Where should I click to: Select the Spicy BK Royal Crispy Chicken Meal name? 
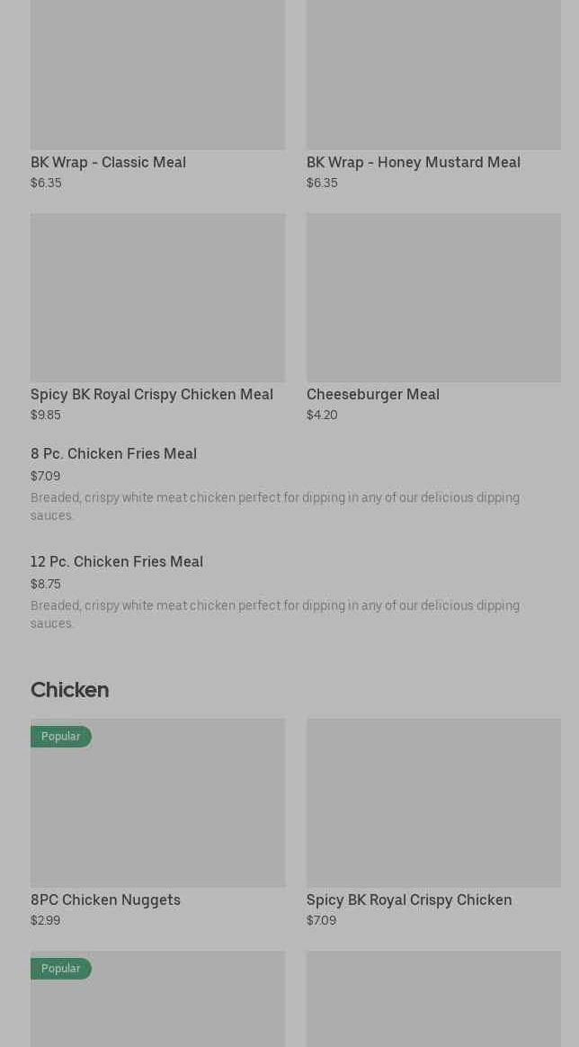pyautogui.click(x=151, y=394)
